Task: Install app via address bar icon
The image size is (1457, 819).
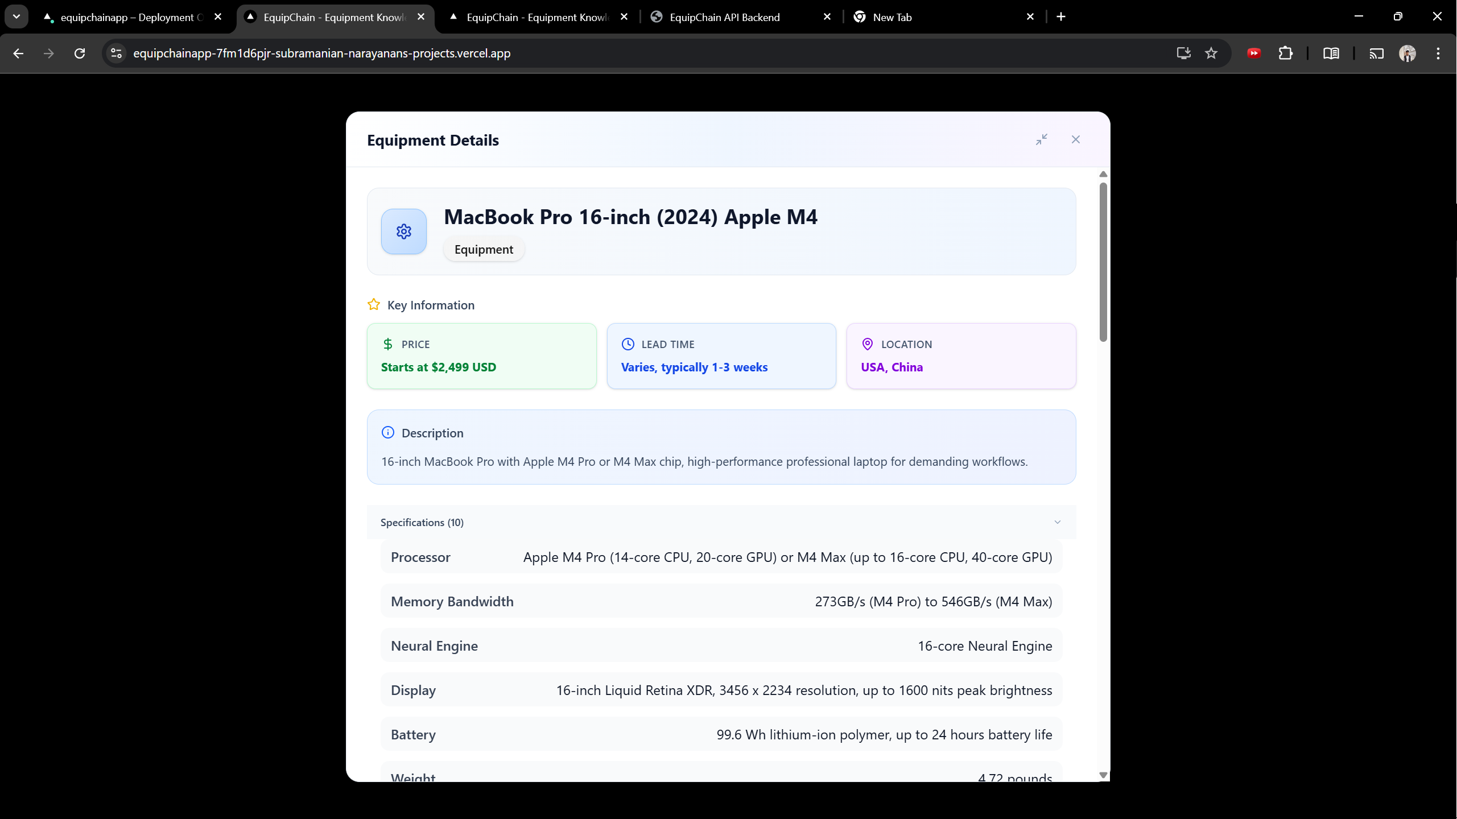Action: coord(1183,53)
